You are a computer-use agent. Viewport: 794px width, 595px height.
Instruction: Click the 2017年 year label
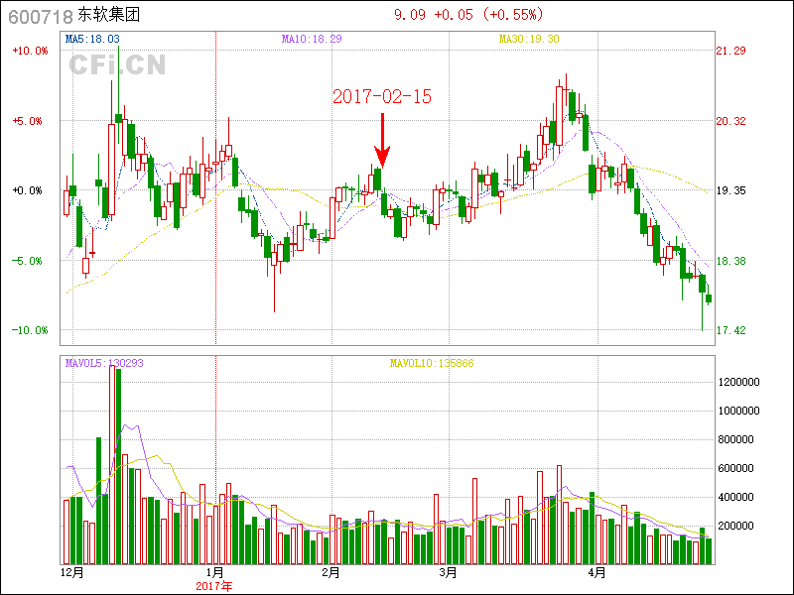pyautogui.click(x=214, y=586)
